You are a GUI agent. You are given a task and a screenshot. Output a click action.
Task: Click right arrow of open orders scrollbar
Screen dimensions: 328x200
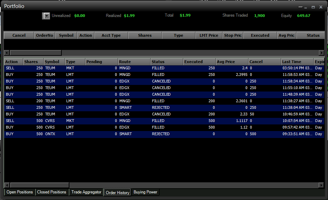tap(321, 53)
